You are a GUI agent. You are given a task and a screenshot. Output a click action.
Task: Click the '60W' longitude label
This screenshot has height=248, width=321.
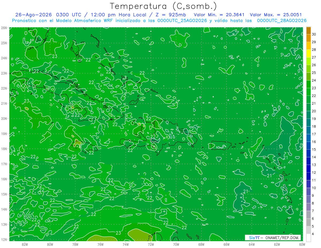tap(302, 244)
